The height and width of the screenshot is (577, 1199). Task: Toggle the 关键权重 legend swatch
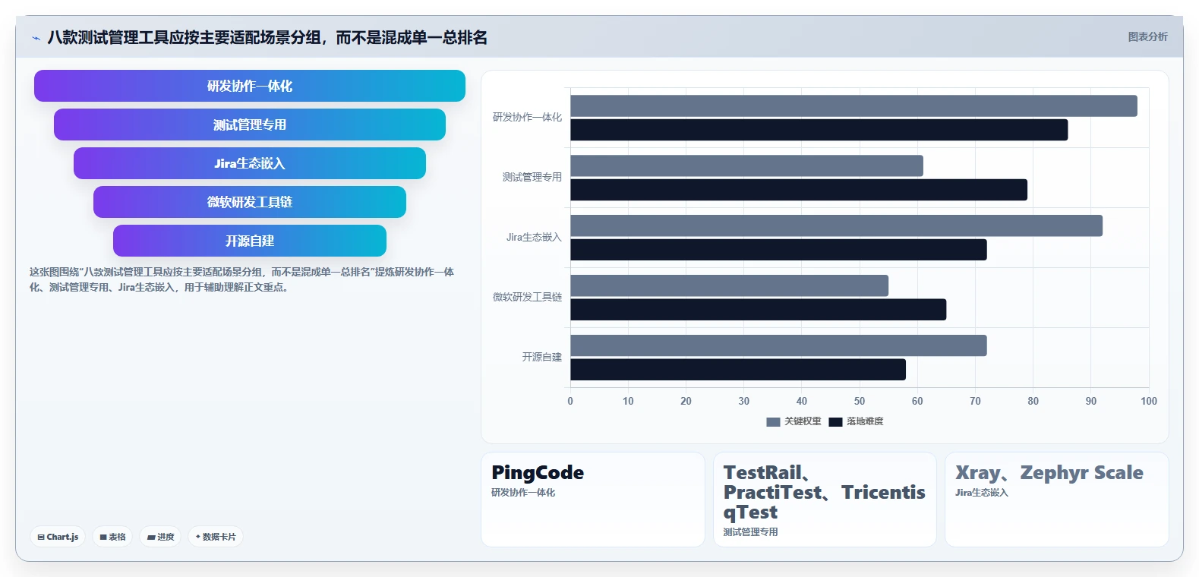click(773, 422)
